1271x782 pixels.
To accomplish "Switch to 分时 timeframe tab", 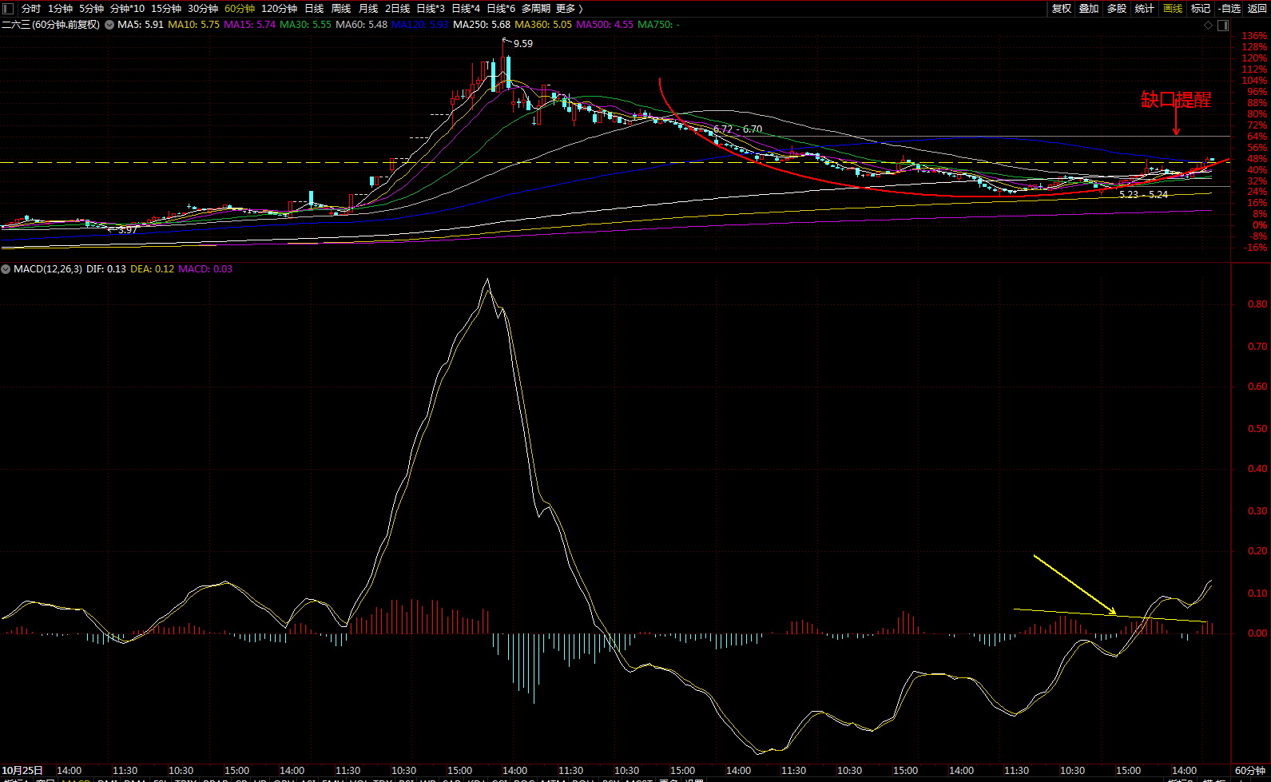I will [31, 8].
